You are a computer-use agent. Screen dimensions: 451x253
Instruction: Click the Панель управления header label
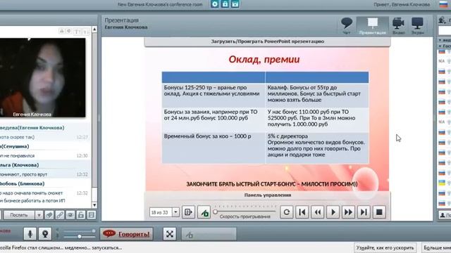(268, 195)
